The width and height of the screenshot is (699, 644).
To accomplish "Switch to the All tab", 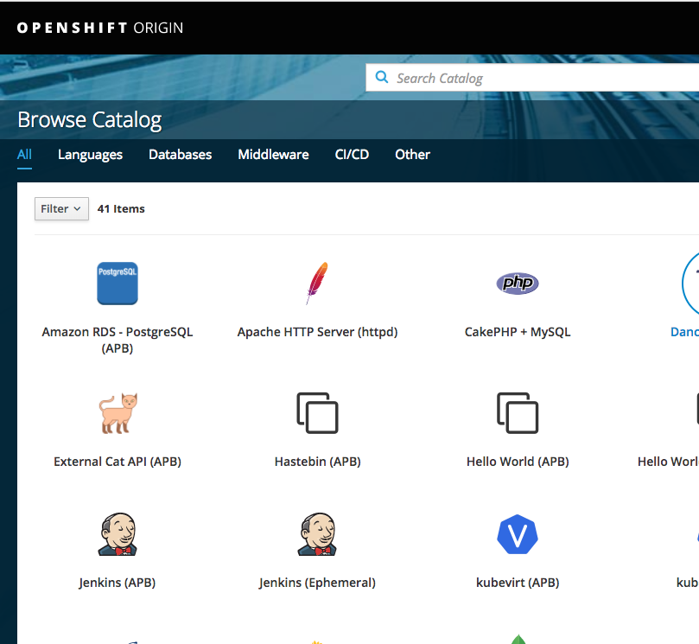I will coord(24,155).
